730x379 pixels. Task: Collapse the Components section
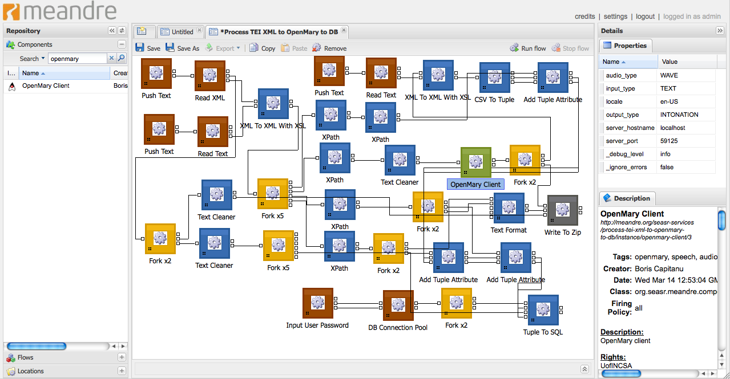[122, 44]
